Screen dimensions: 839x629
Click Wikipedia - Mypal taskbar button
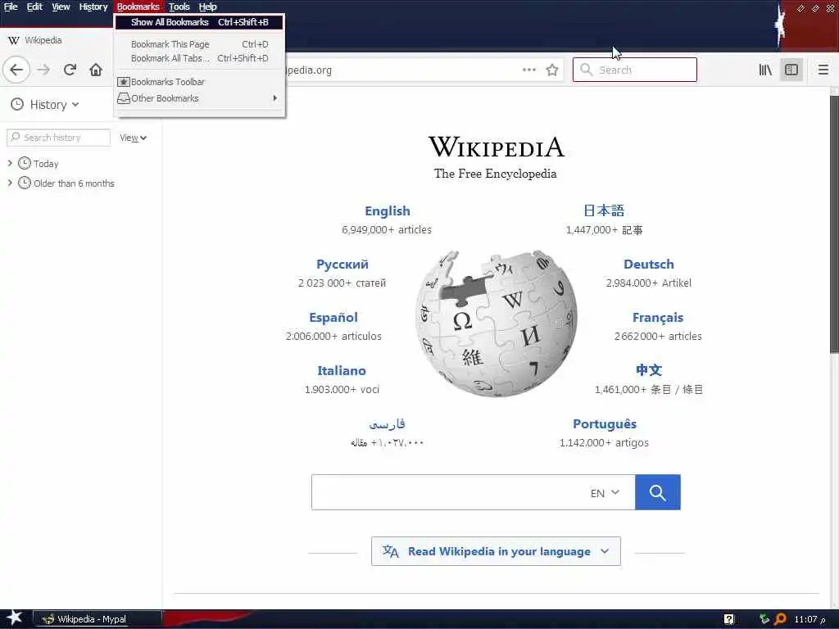coord(98,619)
